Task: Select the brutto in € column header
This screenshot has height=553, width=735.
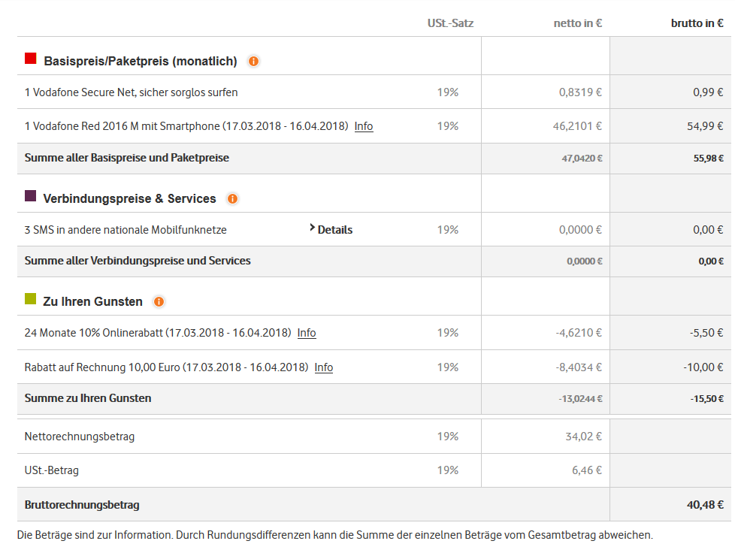Action: pyautogui.click(x=697, y=23)
